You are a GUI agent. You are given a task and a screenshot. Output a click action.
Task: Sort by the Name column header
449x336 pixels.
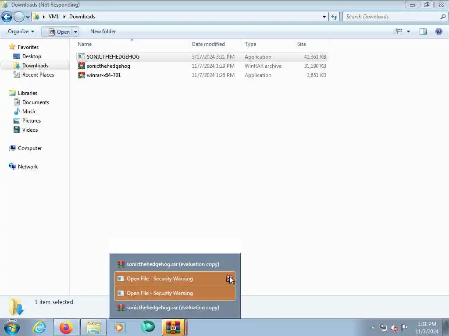[x=132, y=44]
